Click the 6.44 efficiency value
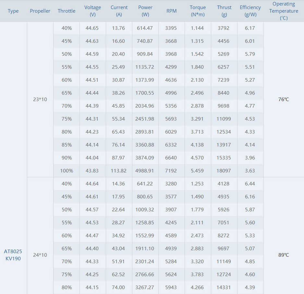The height and width of the screenshot is (294, 304). click(x=250, y=183)
